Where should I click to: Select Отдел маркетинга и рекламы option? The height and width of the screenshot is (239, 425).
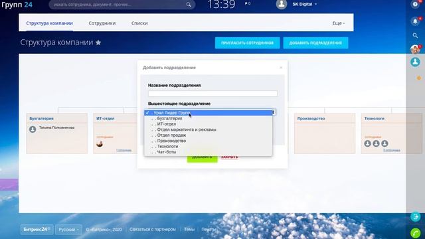208,129
